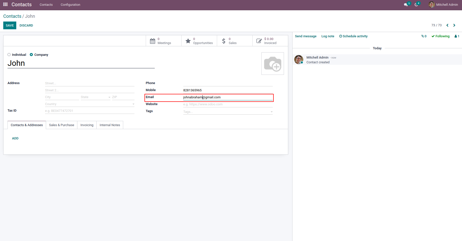This screenshot has width=462, height=241.
Task: Select the Company radio button
Action: point(31,55)
